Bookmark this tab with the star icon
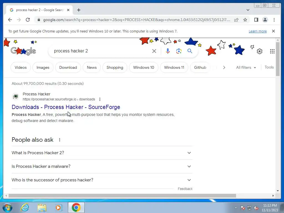The height and width of the screenshot is (213, 284). tap(245, 20)
